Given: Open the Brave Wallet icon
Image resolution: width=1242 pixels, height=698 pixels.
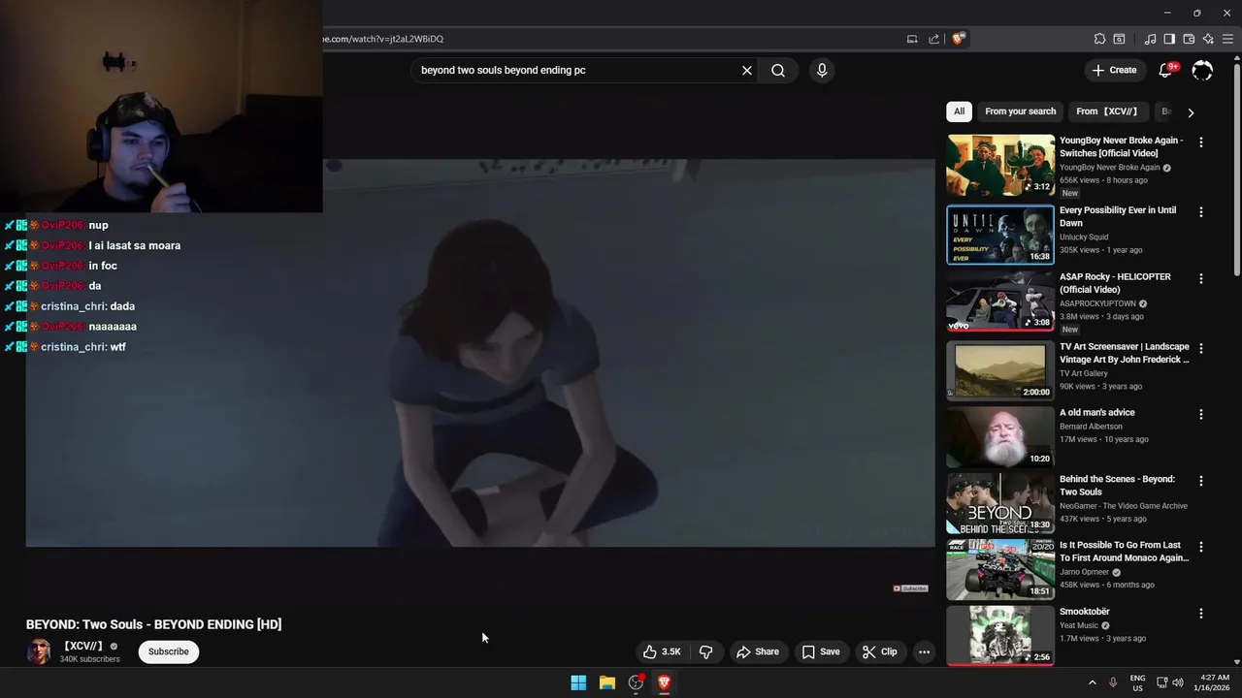Looking at the screenshot, I should pyautogui.click(x=1189, y=39).
